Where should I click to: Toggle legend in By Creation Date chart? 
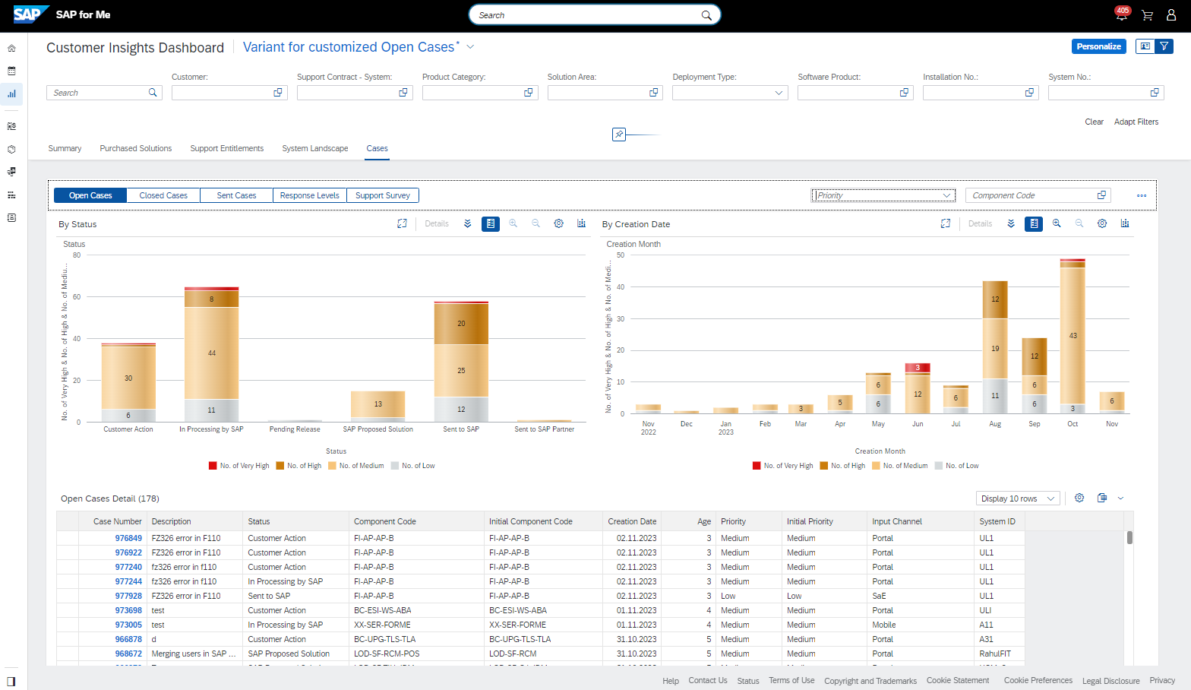pyautogui.click(x=1034, y=224)
